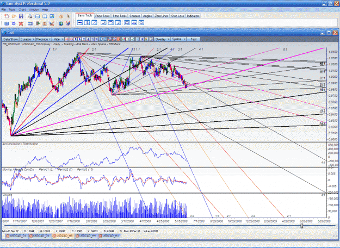The image size is (340, 248).
Task: Open the Duration dropdown
Action: [x=27, y=39]
